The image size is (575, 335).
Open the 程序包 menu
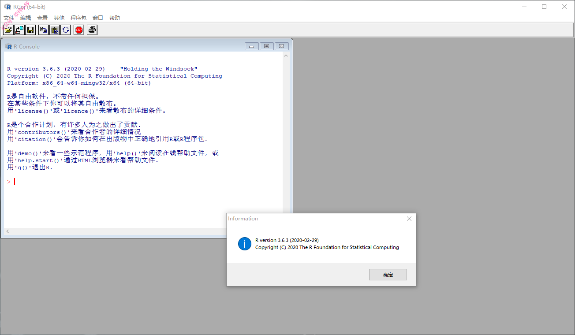78,18
